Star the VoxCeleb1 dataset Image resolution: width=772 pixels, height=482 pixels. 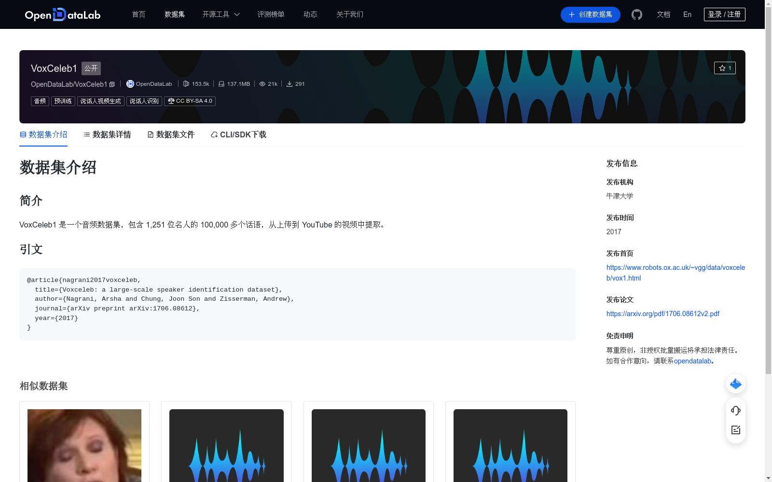click(725, 68)
